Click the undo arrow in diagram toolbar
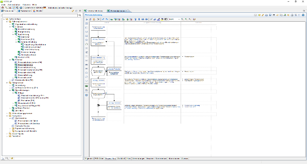Screen dimensions: 307x164 point(103,20)
